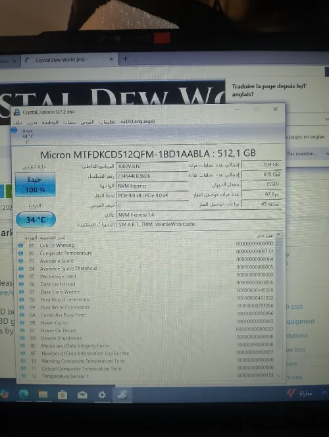Click the status dot beside Power Cycles
The image size is (329, 437).
pyautogui.click(x=22, y=322)
